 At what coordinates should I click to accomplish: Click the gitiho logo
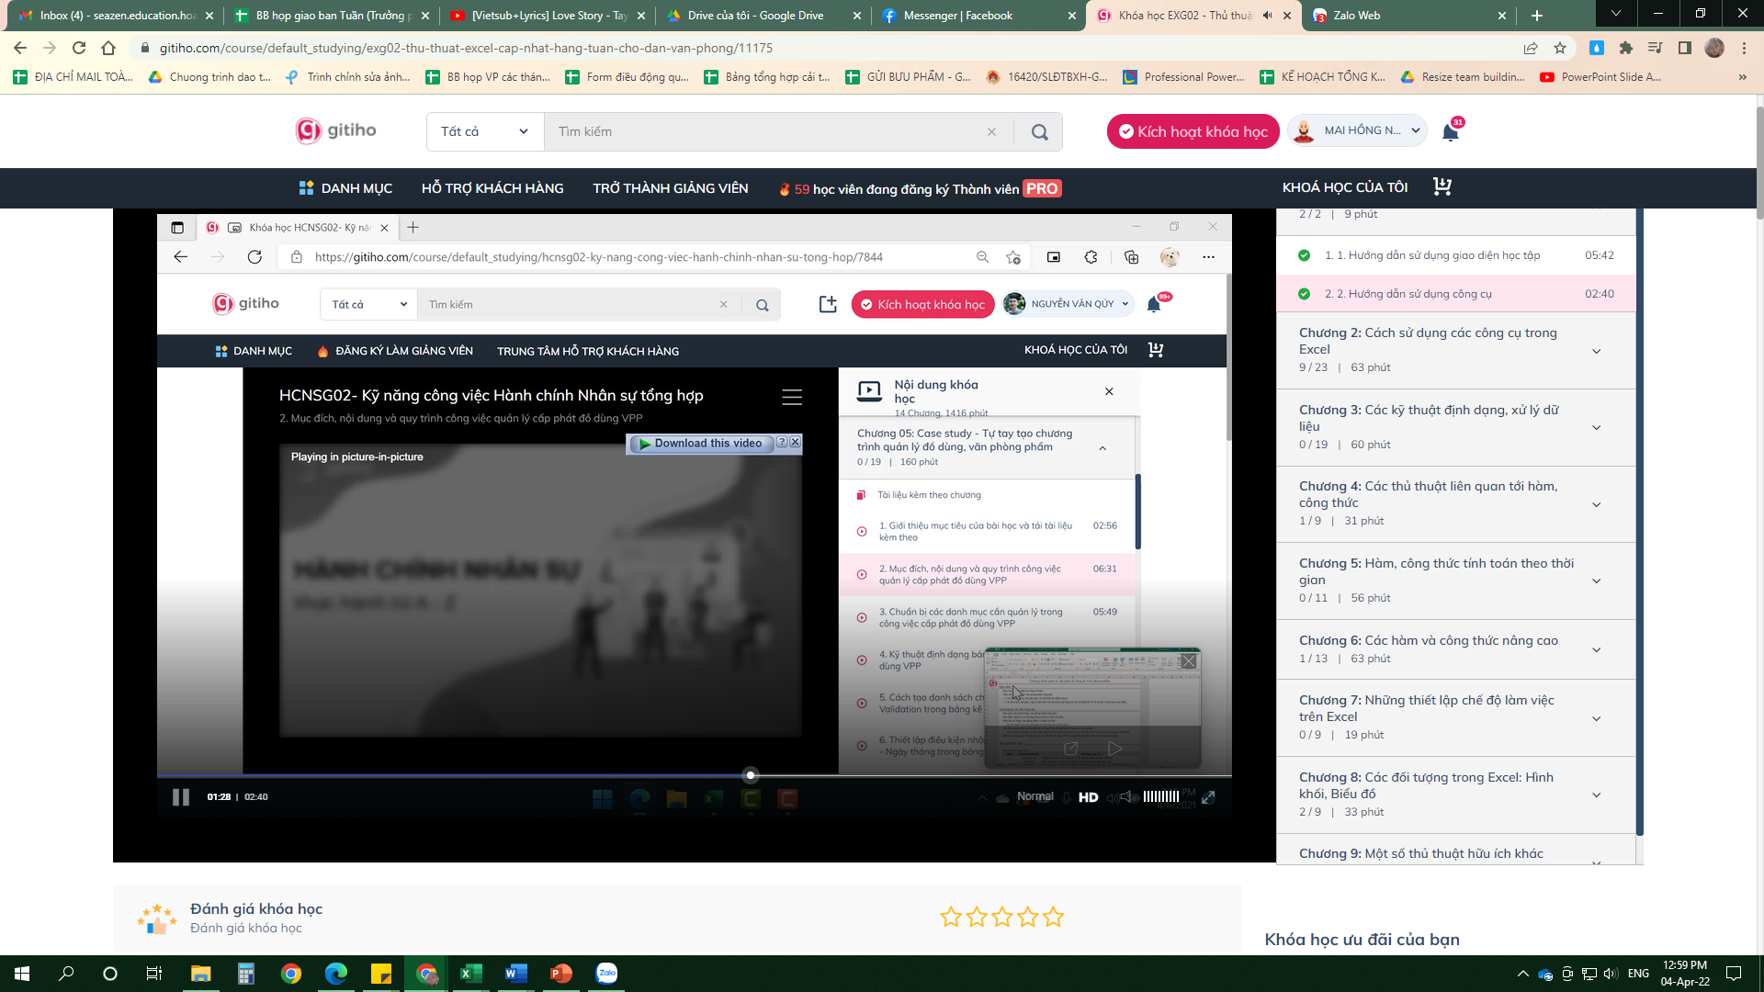(336, 130)
